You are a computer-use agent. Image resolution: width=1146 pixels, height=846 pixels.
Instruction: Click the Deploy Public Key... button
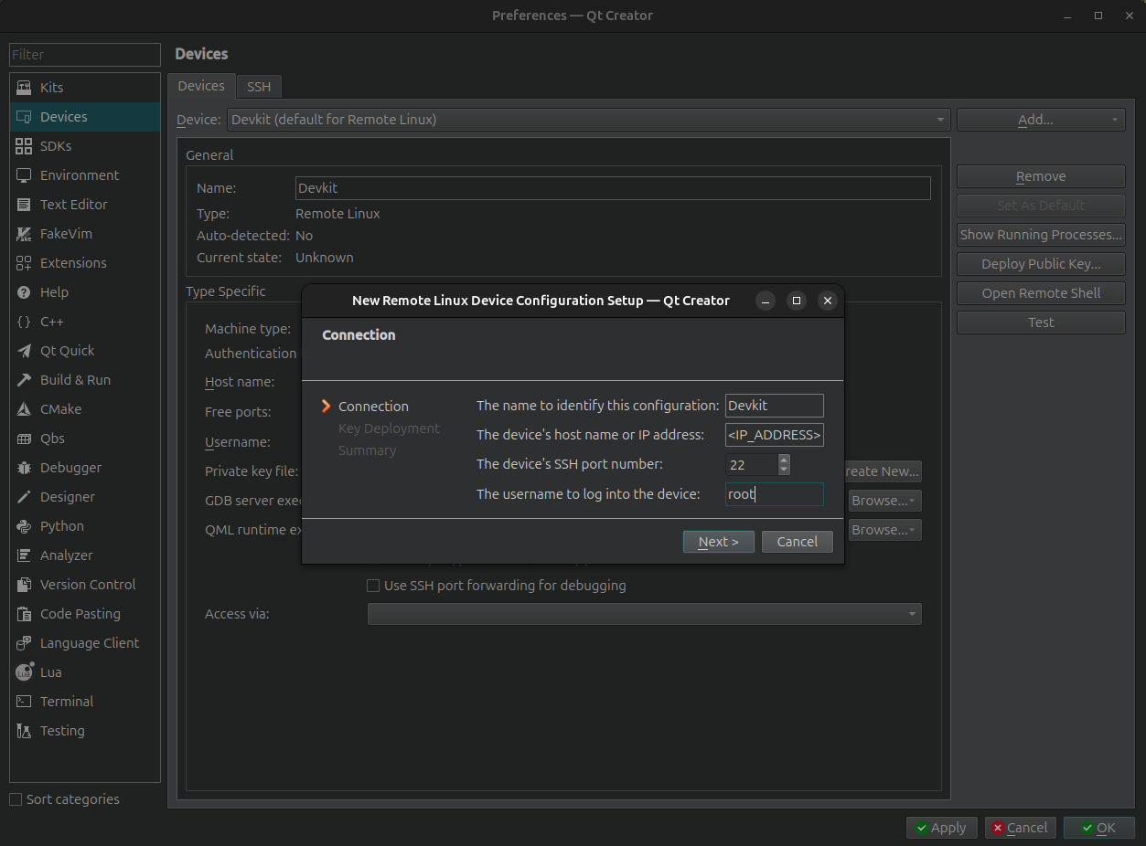[x=1041, y=264]
